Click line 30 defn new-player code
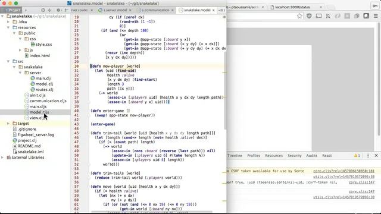The image size is (381, 214). tap(115, 66)
